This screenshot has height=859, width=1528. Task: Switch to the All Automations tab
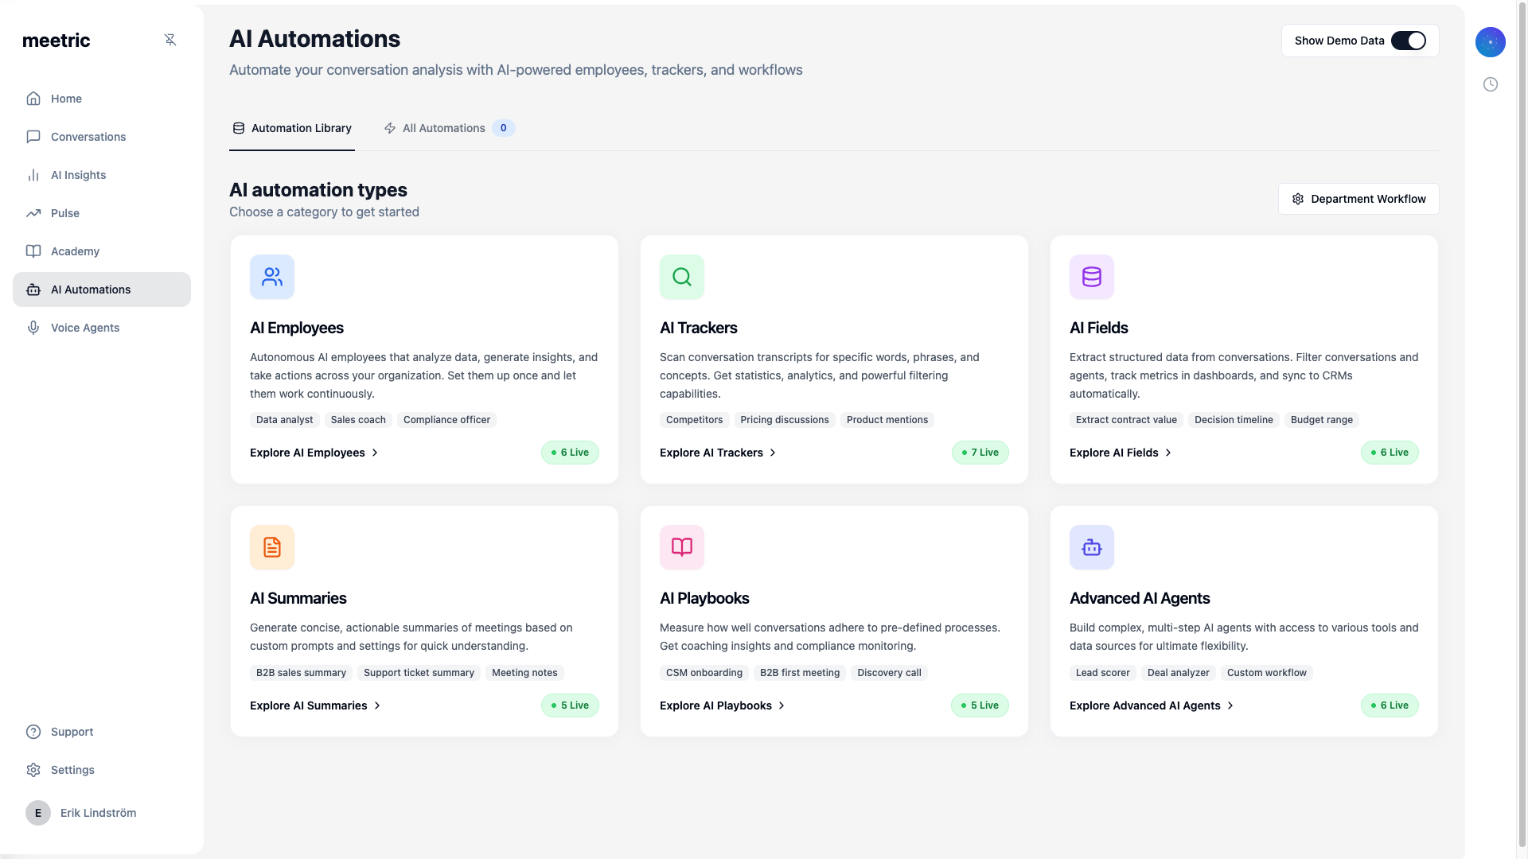(x=443, y=128)
